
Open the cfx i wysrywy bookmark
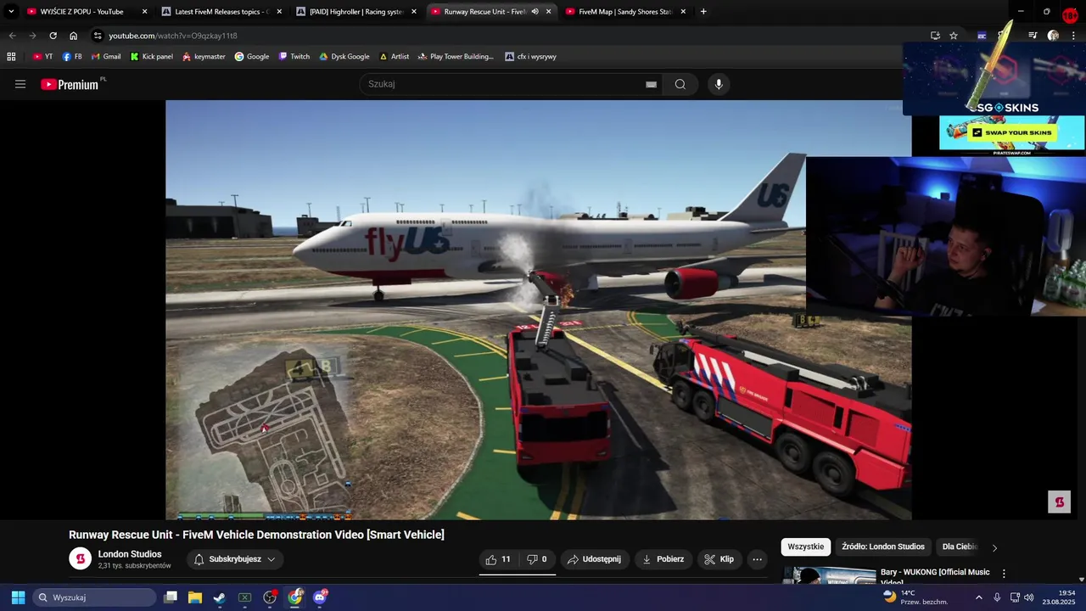click(x=530, y=56)
